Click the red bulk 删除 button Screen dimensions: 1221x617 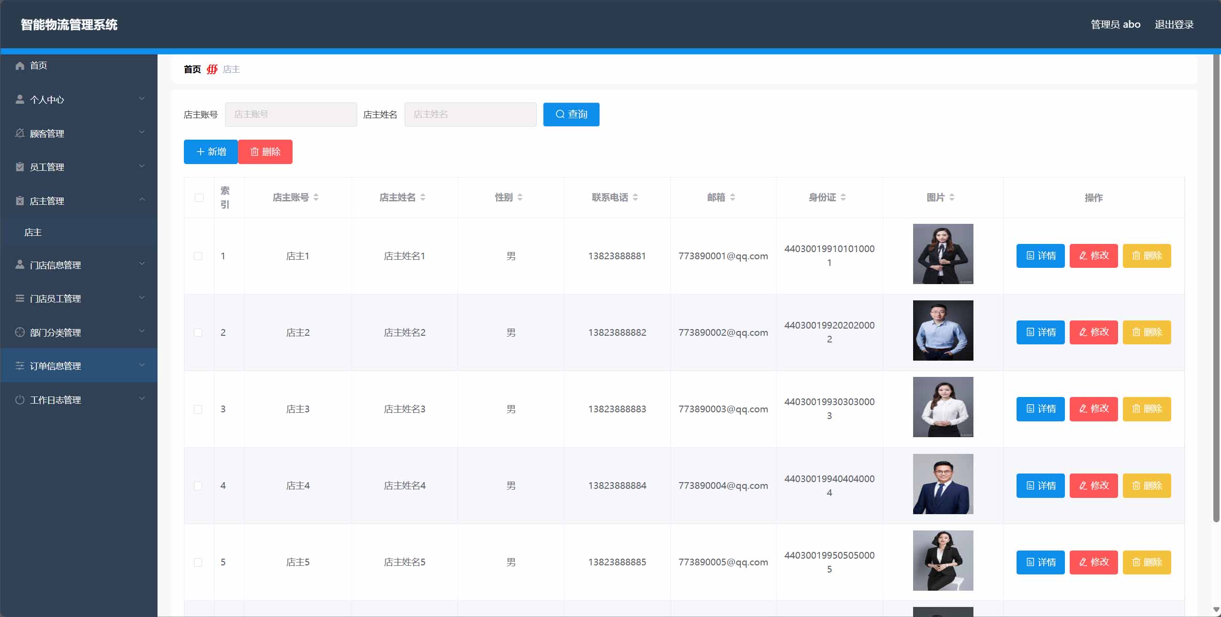(x=265, y=152)
